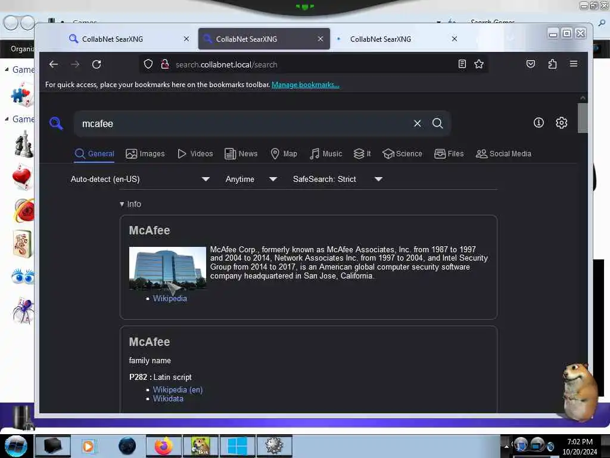
Task: Switch to Videos search category
Action: click(x=195, y=154)
